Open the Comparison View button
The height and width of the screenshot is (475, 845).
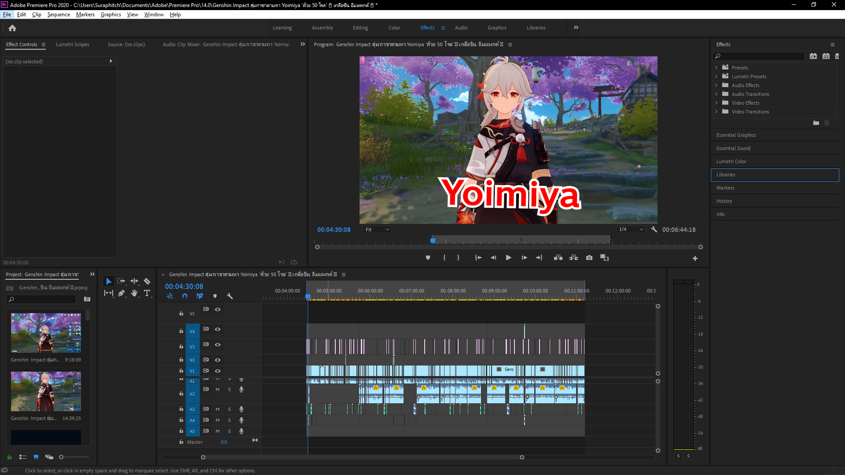[x=604, y=258]
